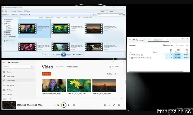Expand Windows Media Player (32 bit) process
The width and height of the screenshot is (193, 115).
130,58
